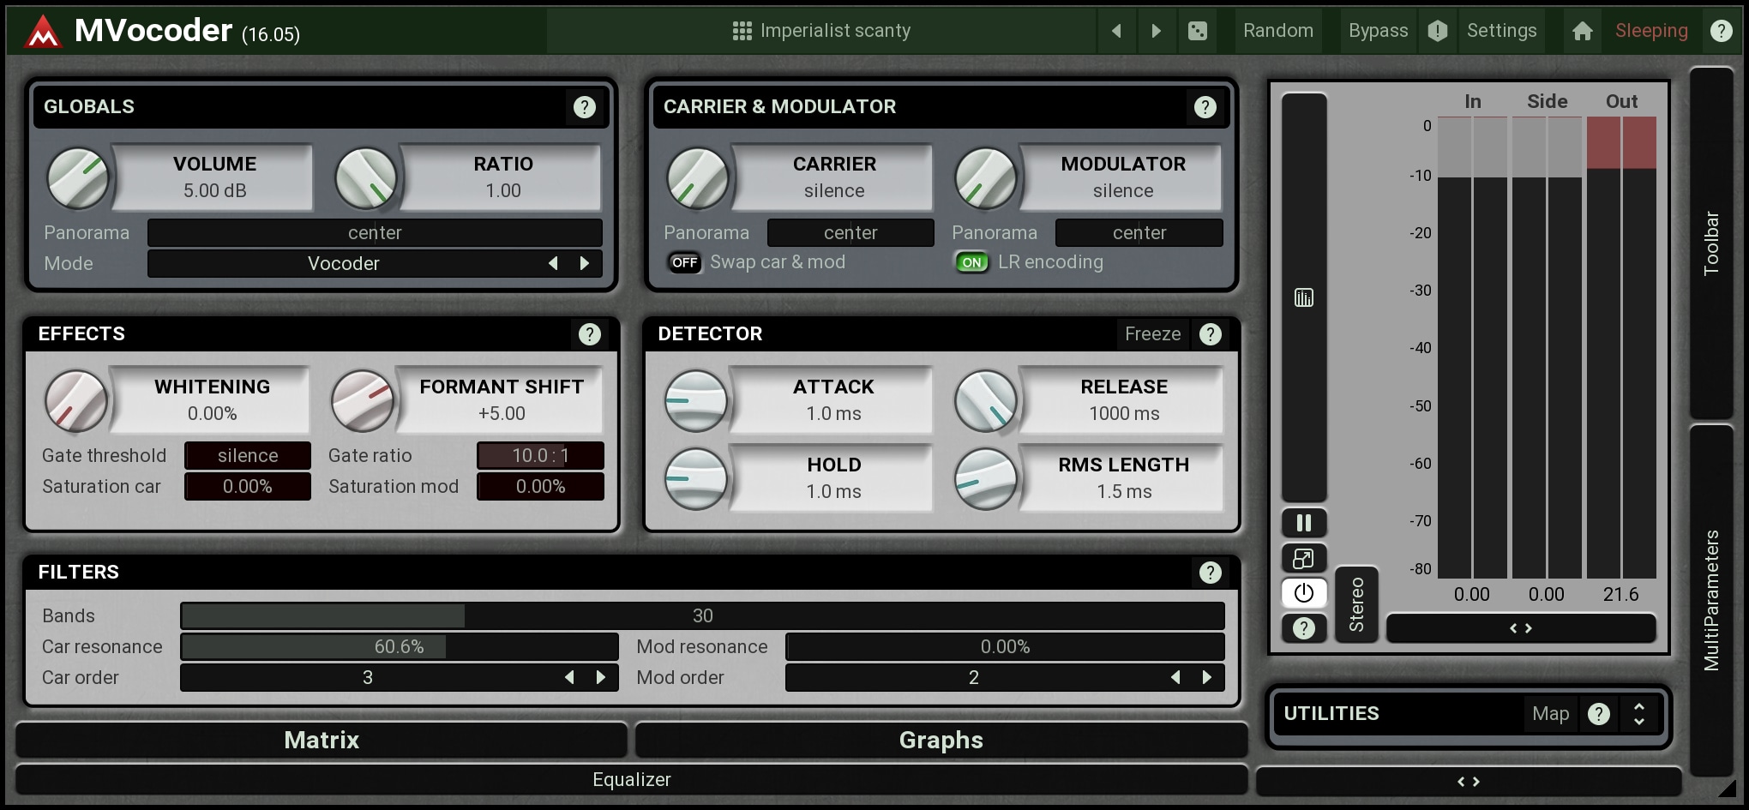
Task: Open help for the Filters panel
Action: click(x=1211, y=573)
